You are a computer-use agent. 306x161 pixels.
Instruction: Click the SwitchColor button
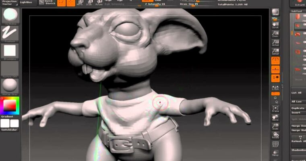click(x=9, y=130)
